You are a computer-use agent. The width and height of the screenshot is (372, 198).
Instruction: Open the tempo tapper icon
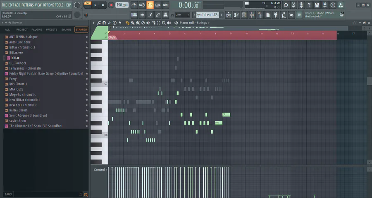point(284,15)
